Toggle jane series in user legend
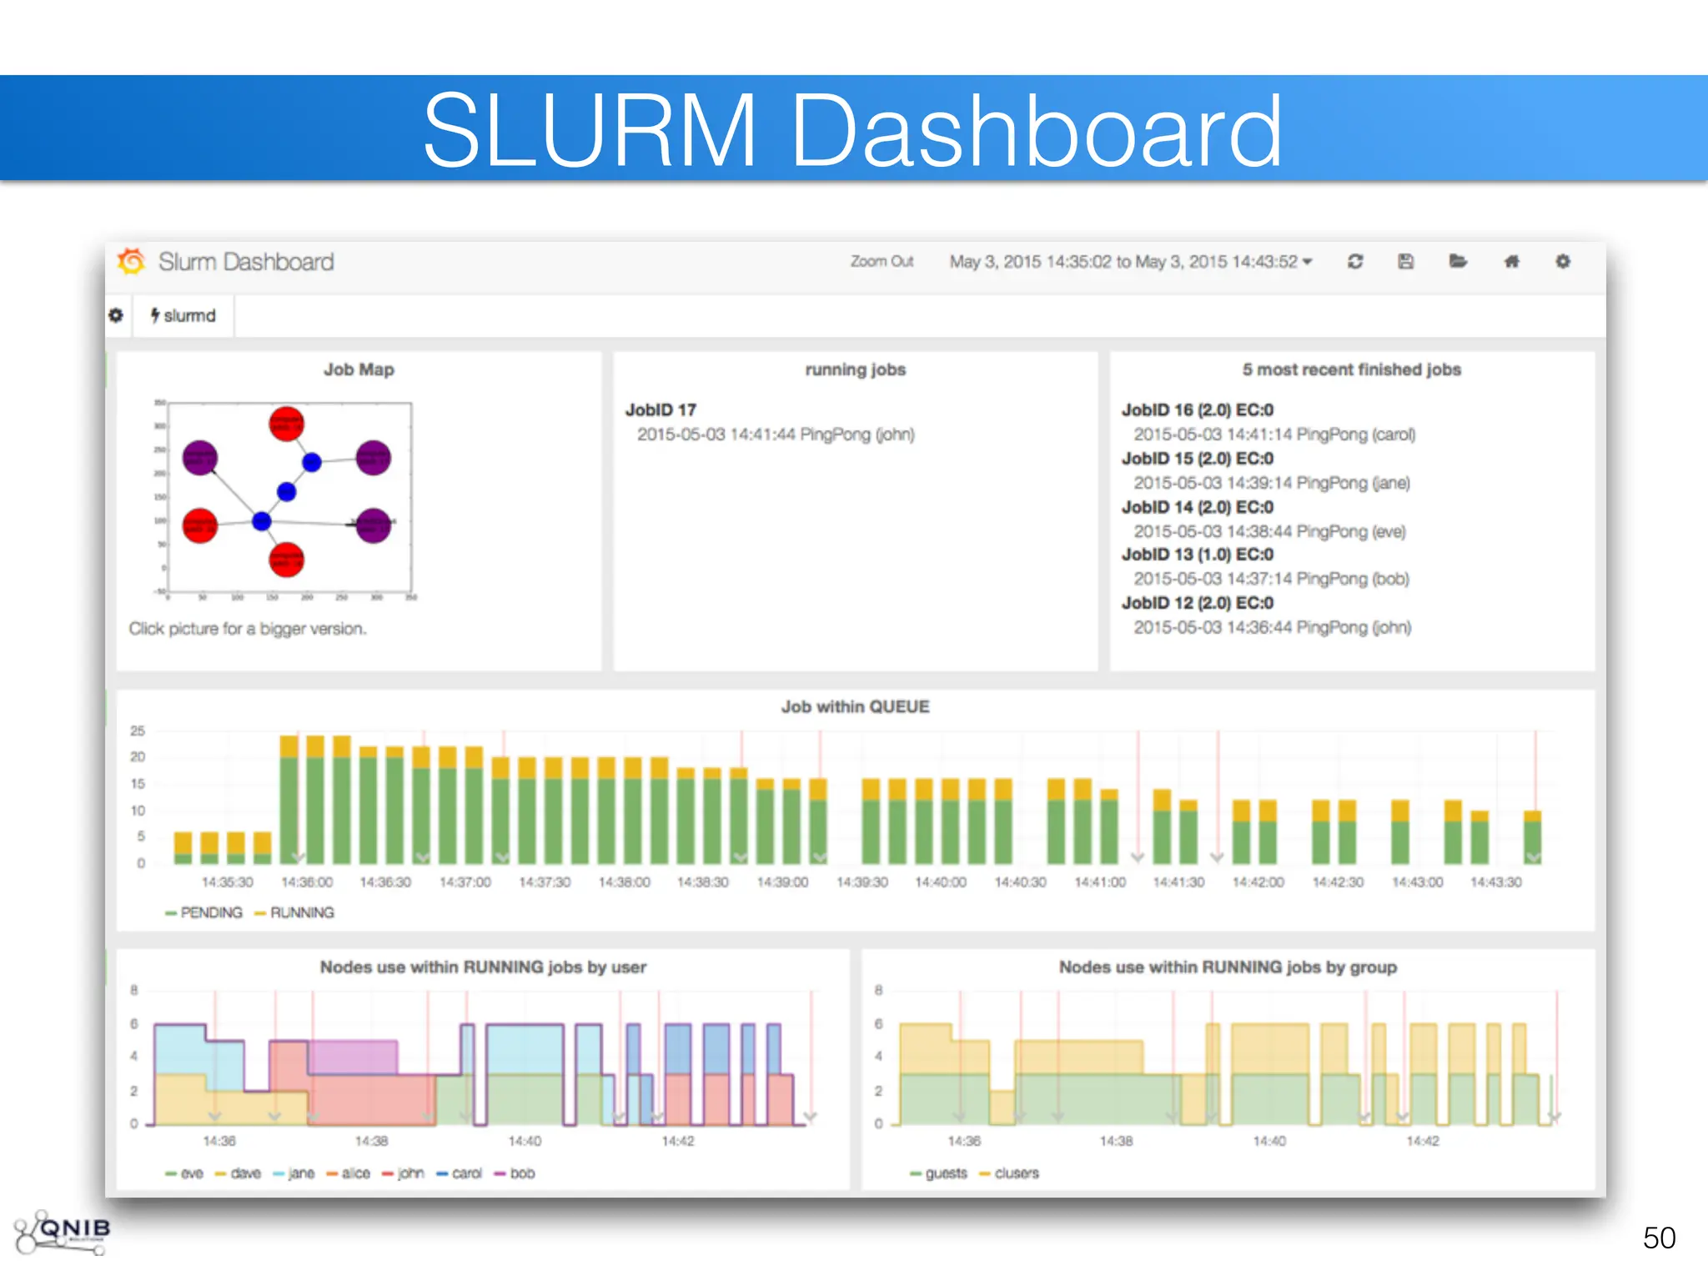Viewport: 1708px width, 1281px height. (300, 1173)
